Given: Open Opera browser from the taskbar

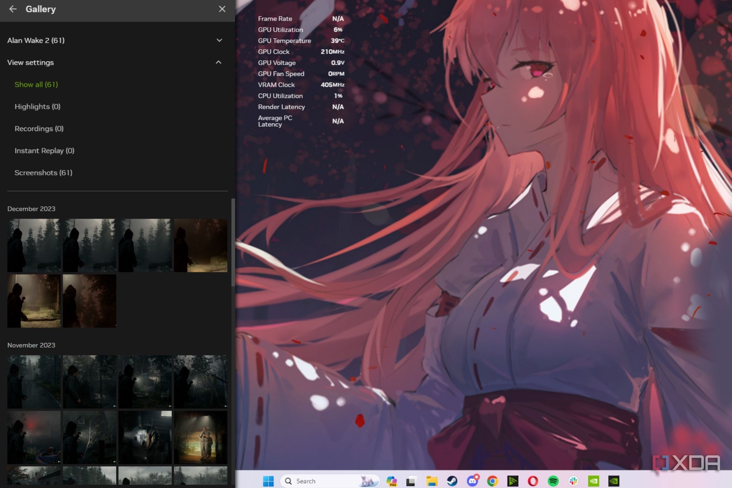Looking at the screenshot, I should coord(533,481).
